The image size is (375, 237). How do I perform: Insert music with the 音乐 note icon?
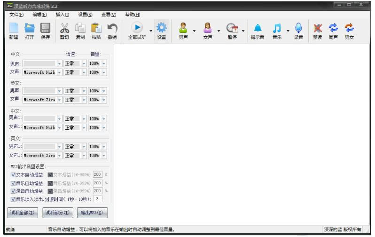[x=277, y=31]
